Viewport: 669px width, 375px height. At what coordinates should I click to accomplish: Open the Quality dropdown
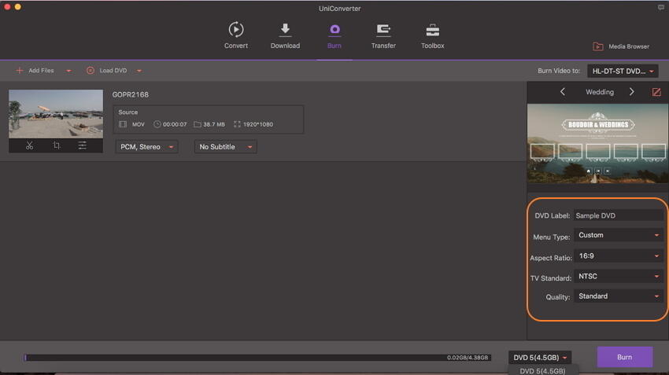pyautogui.click(x=618, y=296)
